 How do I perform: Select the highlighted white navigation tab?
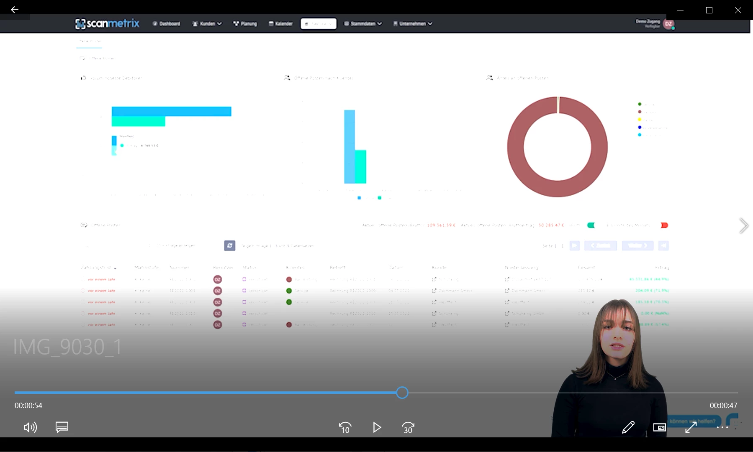319,23
